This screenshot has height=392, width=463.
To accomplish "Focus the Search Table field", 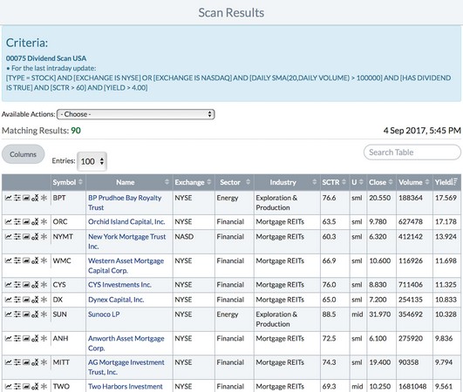I will (x=412, y=152).
